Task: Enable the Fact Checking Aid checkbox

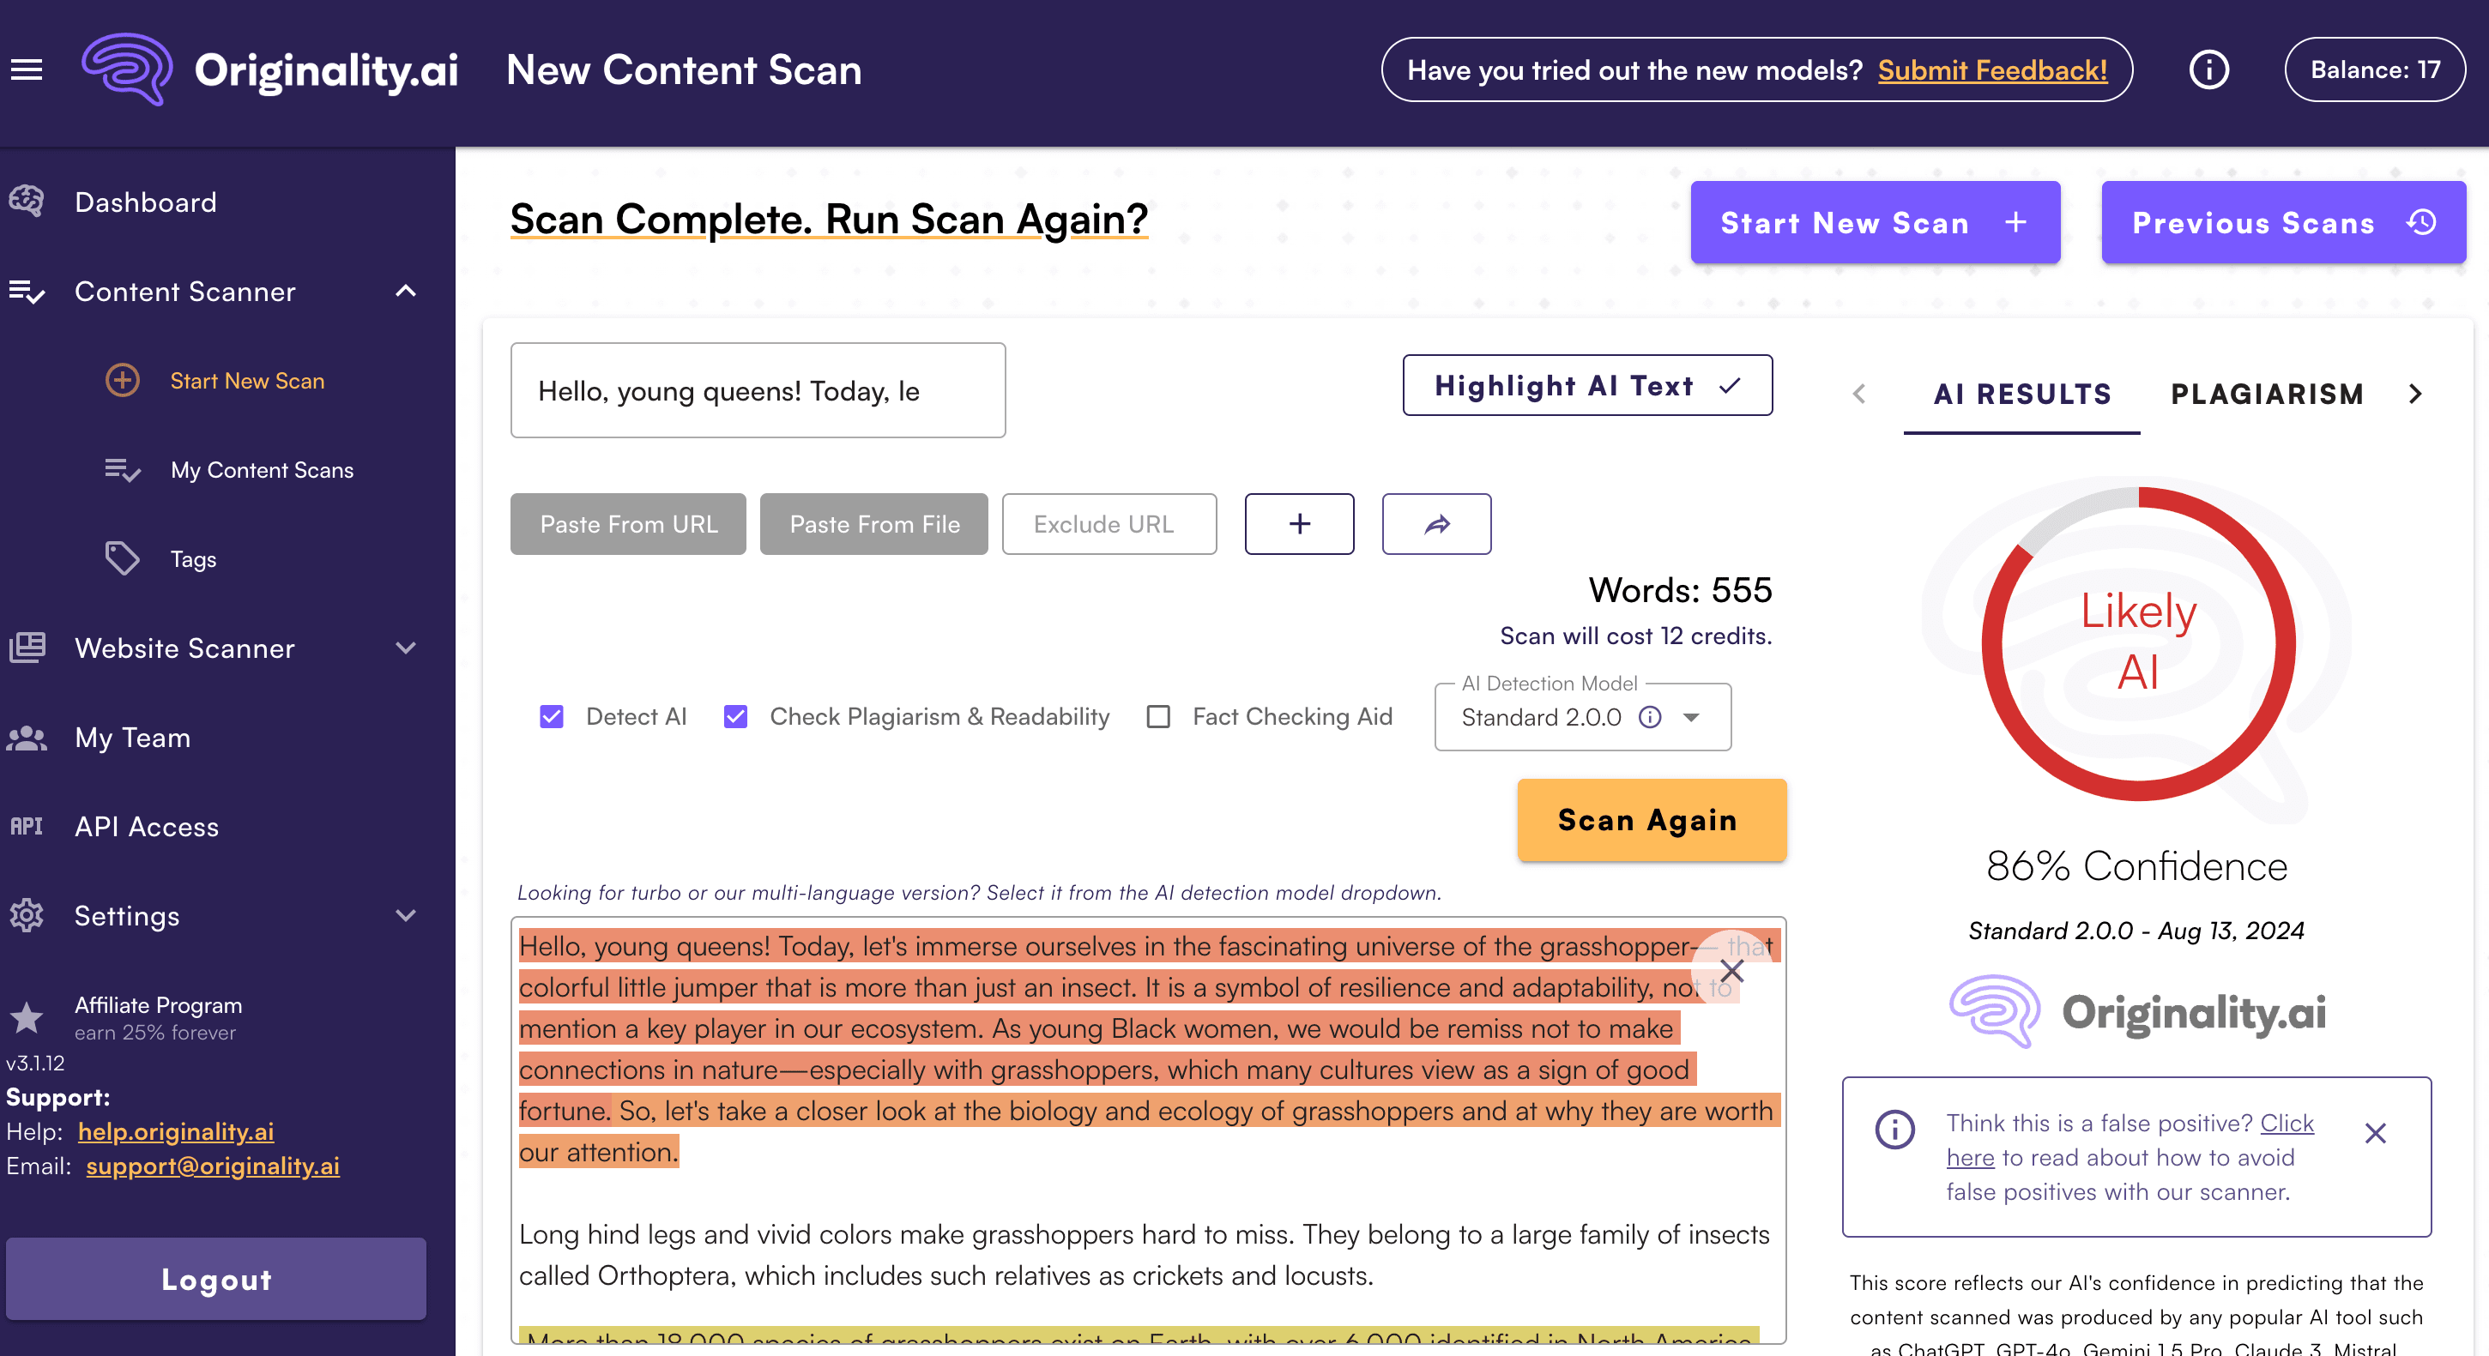Action: point(1157,717)
